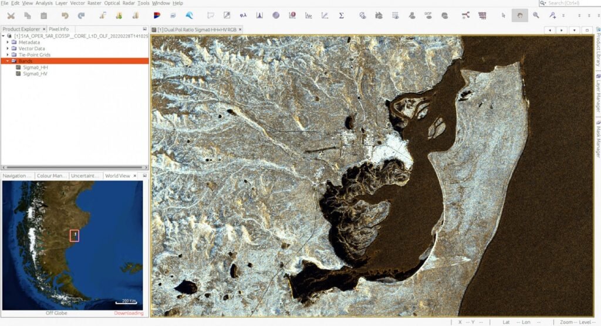Viewport: 601px width, 326px height.
Task: Switch to the Colour Manipulation tab
Action: [x=52, y=176]
